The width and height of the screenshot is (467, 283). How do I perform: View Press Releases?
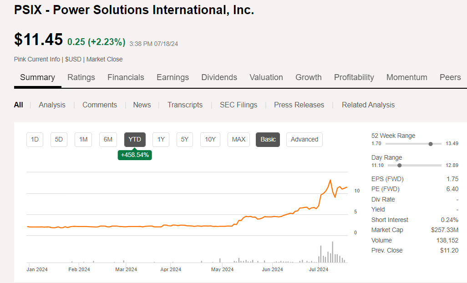coord(299,105)
